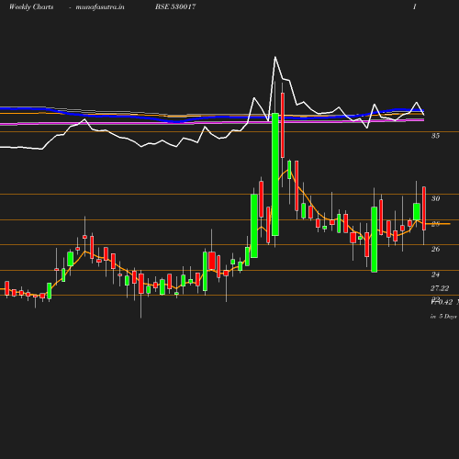Screen dimensions: 459x459
Task: Click the 24 price axis label
Action: coord(435,274)
